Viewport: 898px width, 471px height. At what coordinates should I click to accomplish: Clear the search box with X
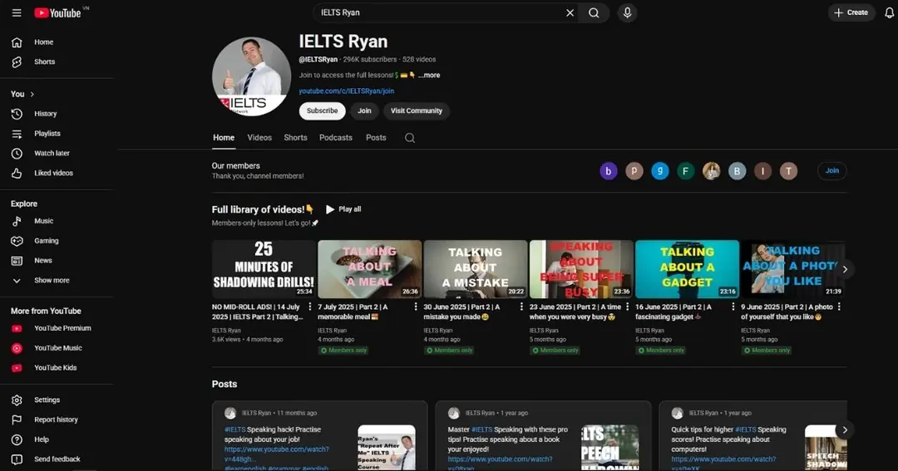[x=570, y=12]
